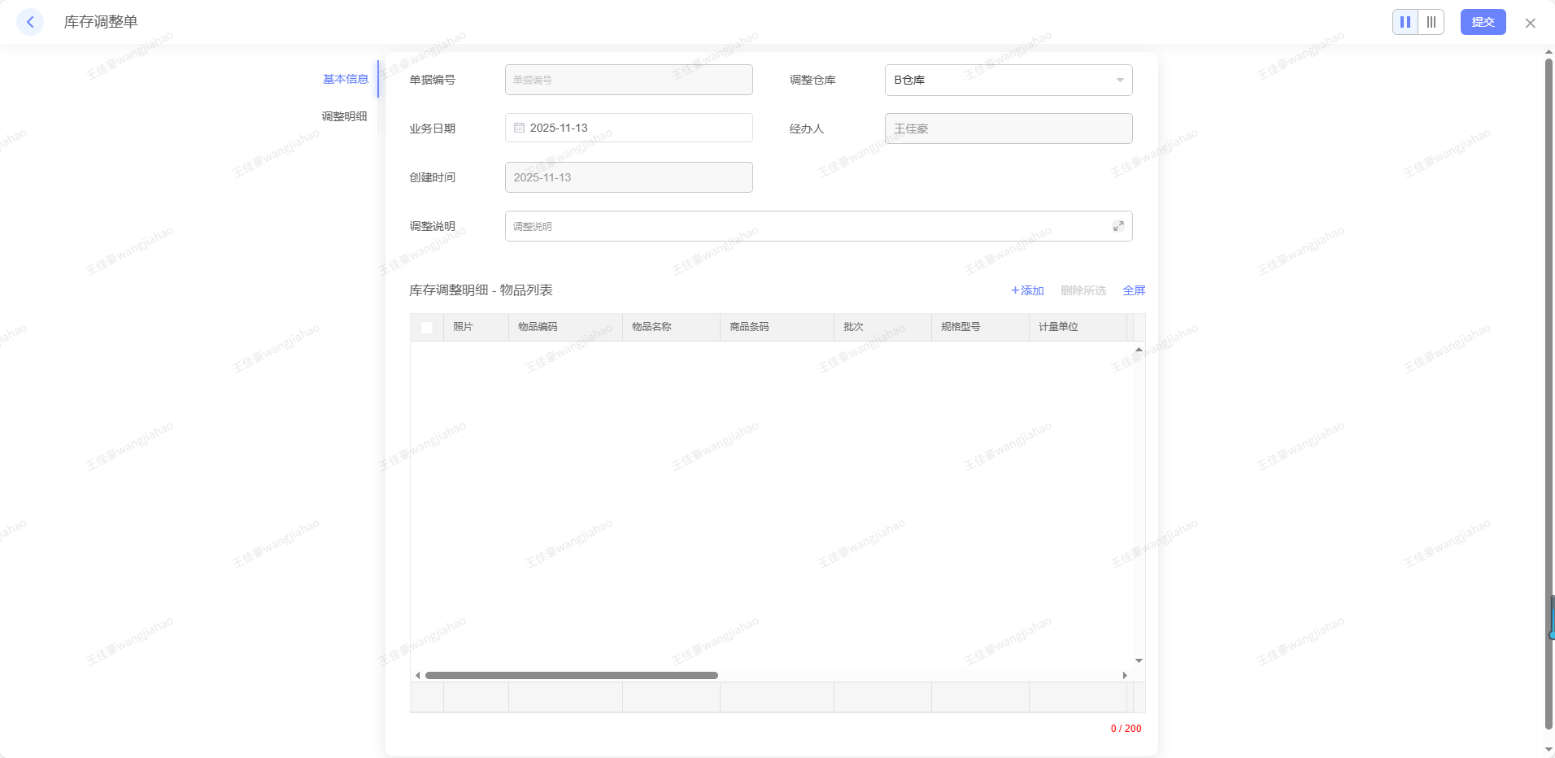This screenshot has width=1555, height=758.
Task: Toggle the select-all checkbox in table header
Action: coord(427,327)
